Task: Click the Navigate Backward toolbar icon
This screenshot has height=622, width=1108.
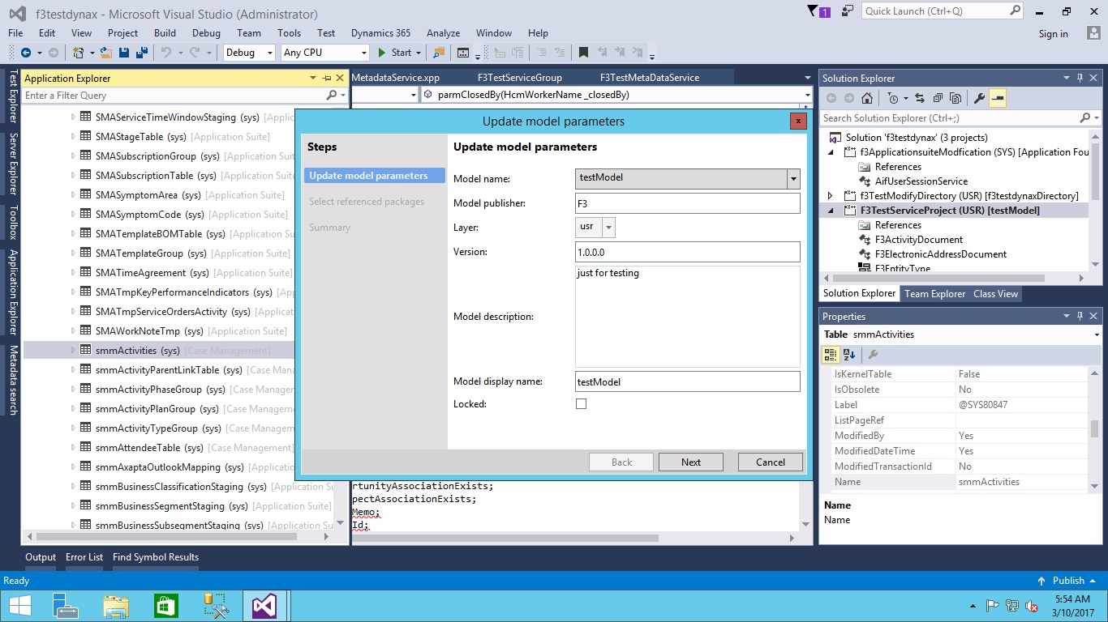Action: point(26,53)
